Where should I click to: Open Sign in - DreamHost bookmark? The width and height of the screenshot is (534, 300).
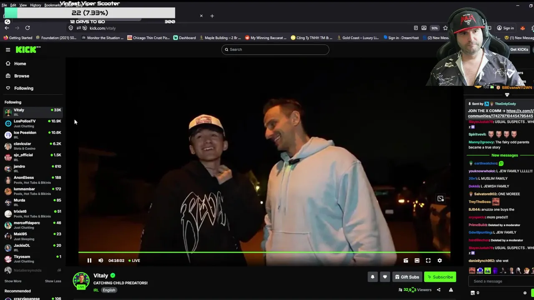coord(400,37)
